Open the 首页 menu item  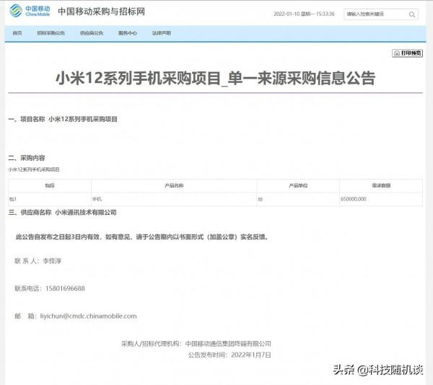point(17,33)
